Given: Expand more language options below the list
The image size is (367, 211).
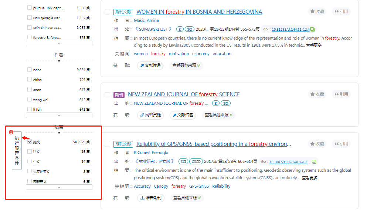Looking at the screenshot, I should [x=59, y=187].
